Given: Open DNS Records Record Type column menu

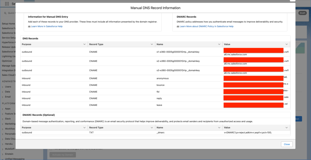Looking at the screenshot, I should [152, 44].
